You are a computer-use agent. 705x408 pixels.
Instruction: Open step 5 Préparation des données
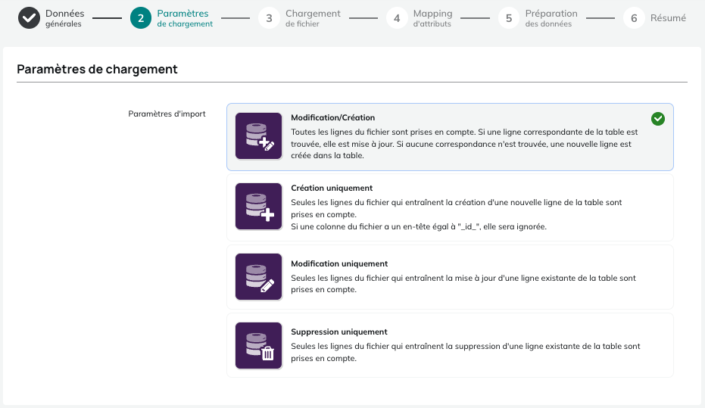(538, 18)
